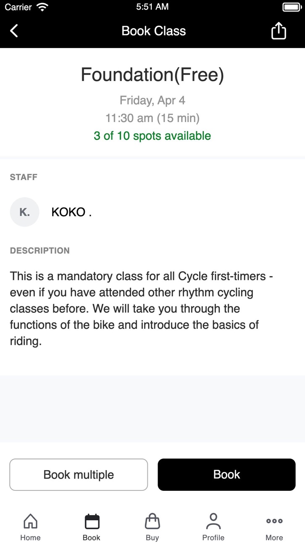The height and width of the screenshot is (543, 305).
Task: Open the Home tab icon
Action: pos(30,521)
